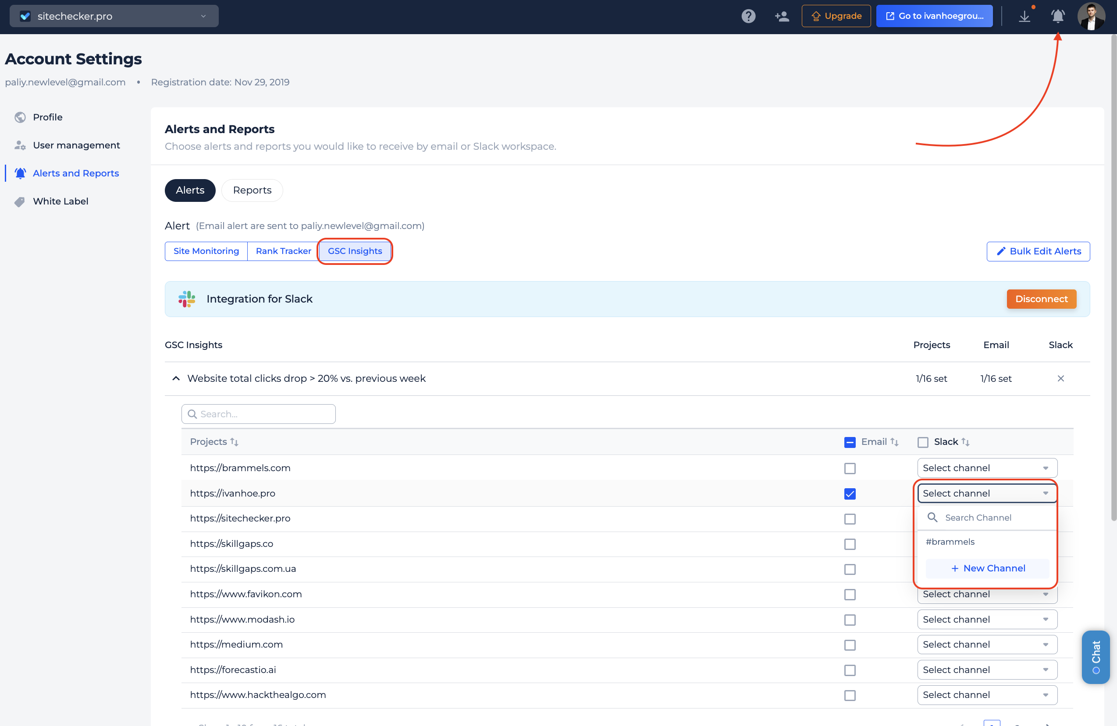Tick the Slack select-all checkbox
The image size is (1117, 726).
[x=923, y=442]
